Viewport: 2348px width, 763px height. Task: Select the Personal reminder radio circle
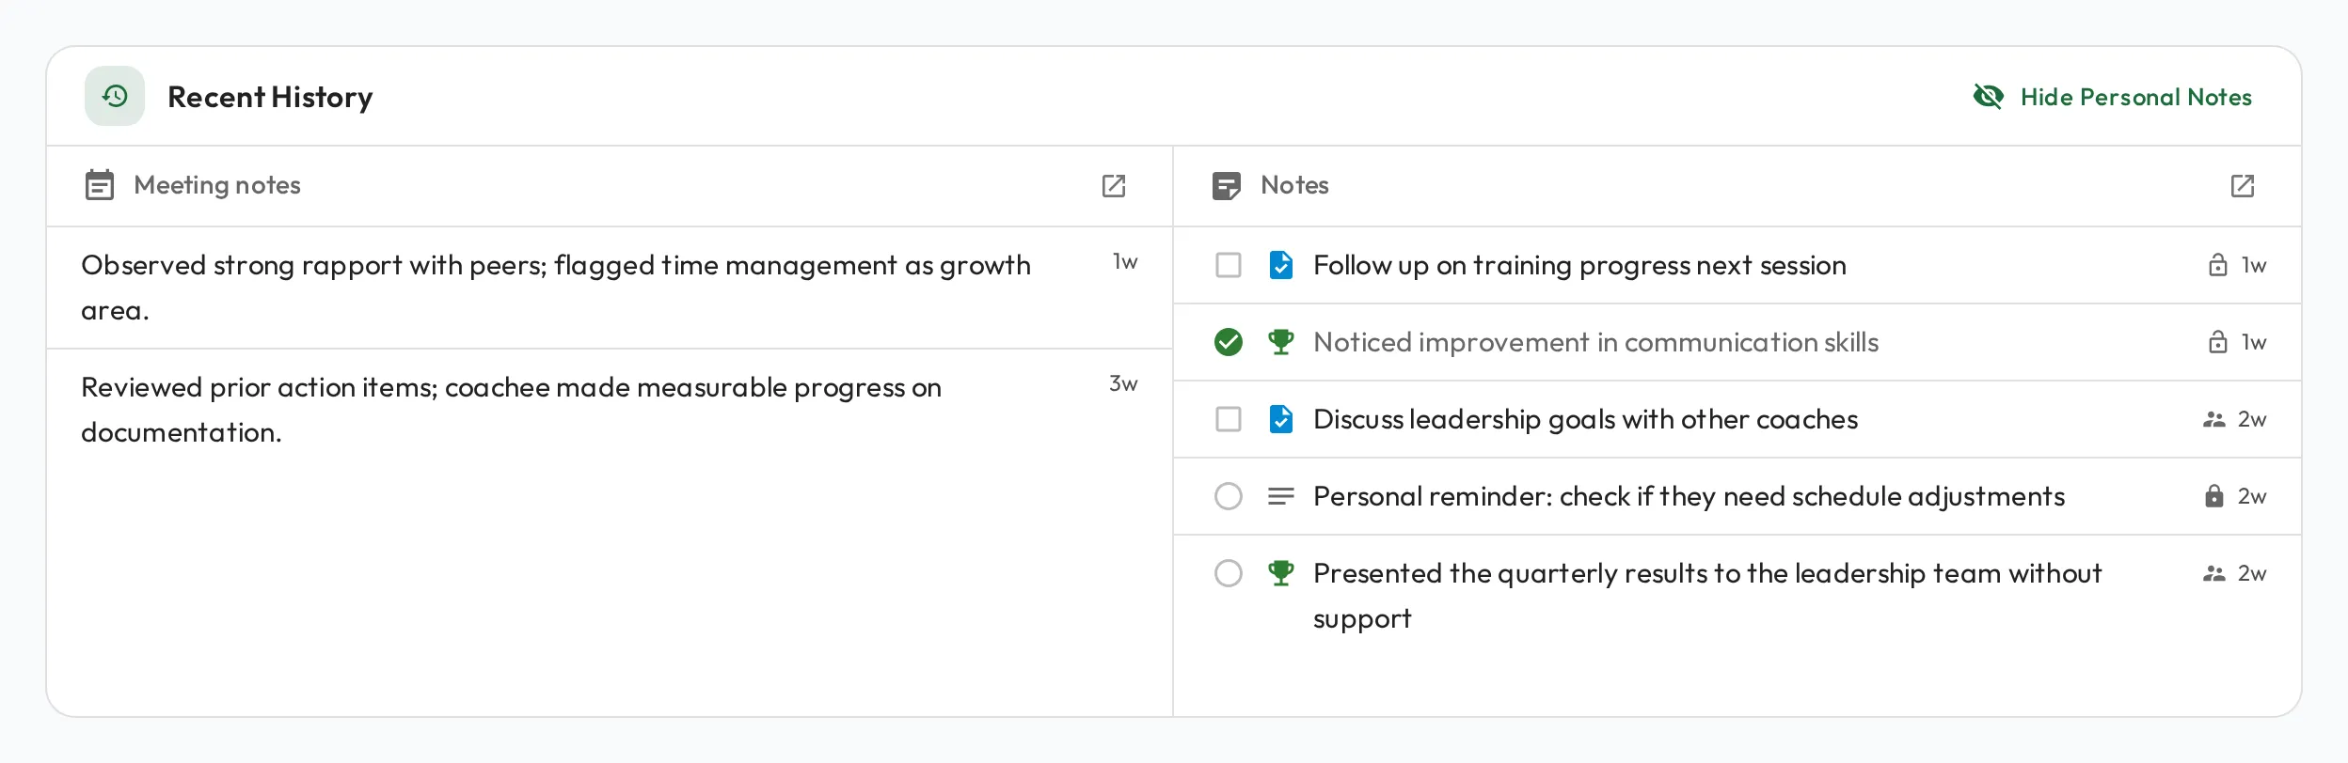1229,496
